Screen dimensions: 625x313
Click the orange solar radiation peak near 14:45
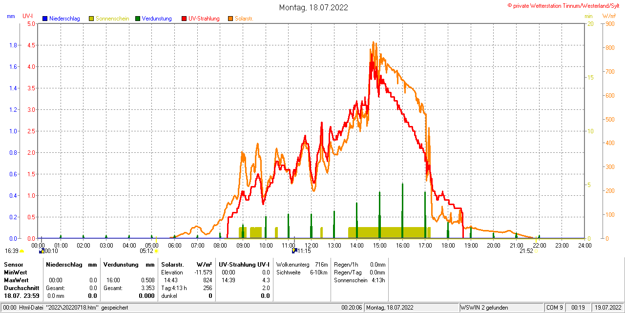[374, 44]
